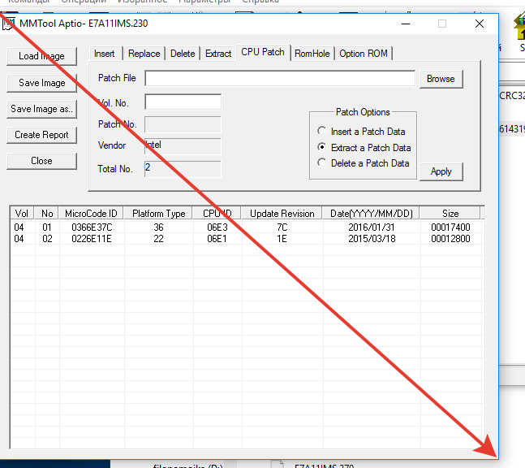This screenshot has height=468, width=525.
Task: Switch to the RomHole tab
Action: tap(312, 54)
